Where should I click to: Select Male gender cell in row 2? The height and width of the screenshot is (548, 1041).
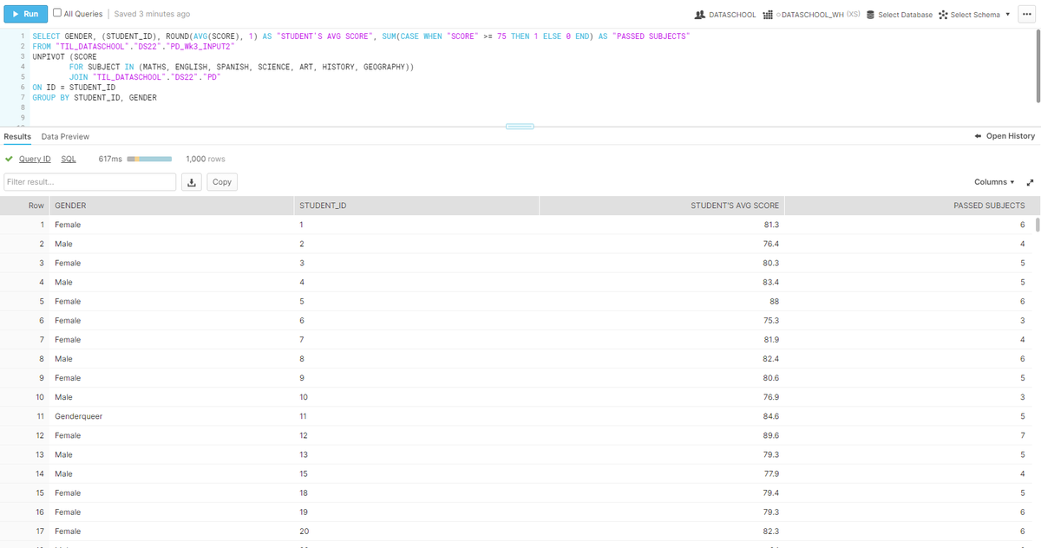(172, 244)
